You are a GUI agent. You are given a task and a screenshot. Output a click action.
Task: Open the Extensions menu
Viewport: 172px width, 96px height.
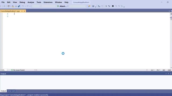48,2
